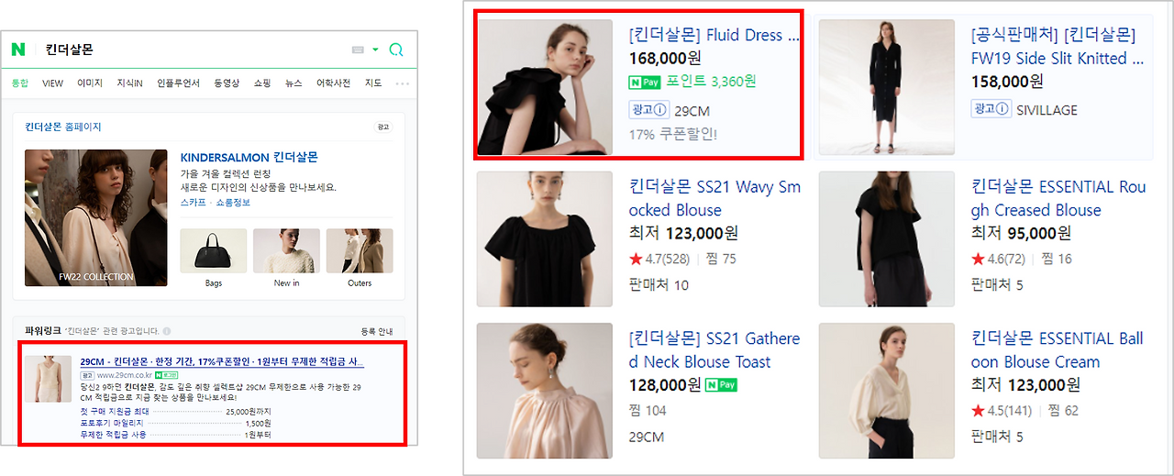This screenshot has width=1174, height=476.
Task: Open the FW19 Side Slit Knitted product title
Action: click(x=1058, y=47)
